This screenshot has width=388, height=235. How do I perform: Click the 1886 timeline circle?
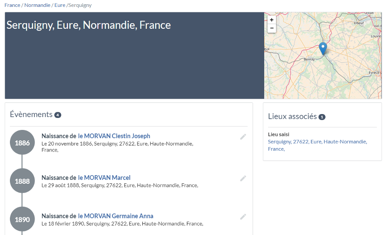click(x=22, y=142)
